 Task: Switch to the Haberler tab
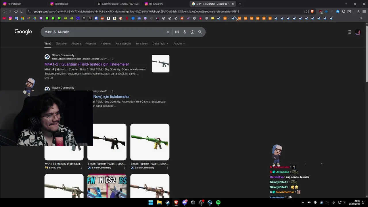coord(106,43)
